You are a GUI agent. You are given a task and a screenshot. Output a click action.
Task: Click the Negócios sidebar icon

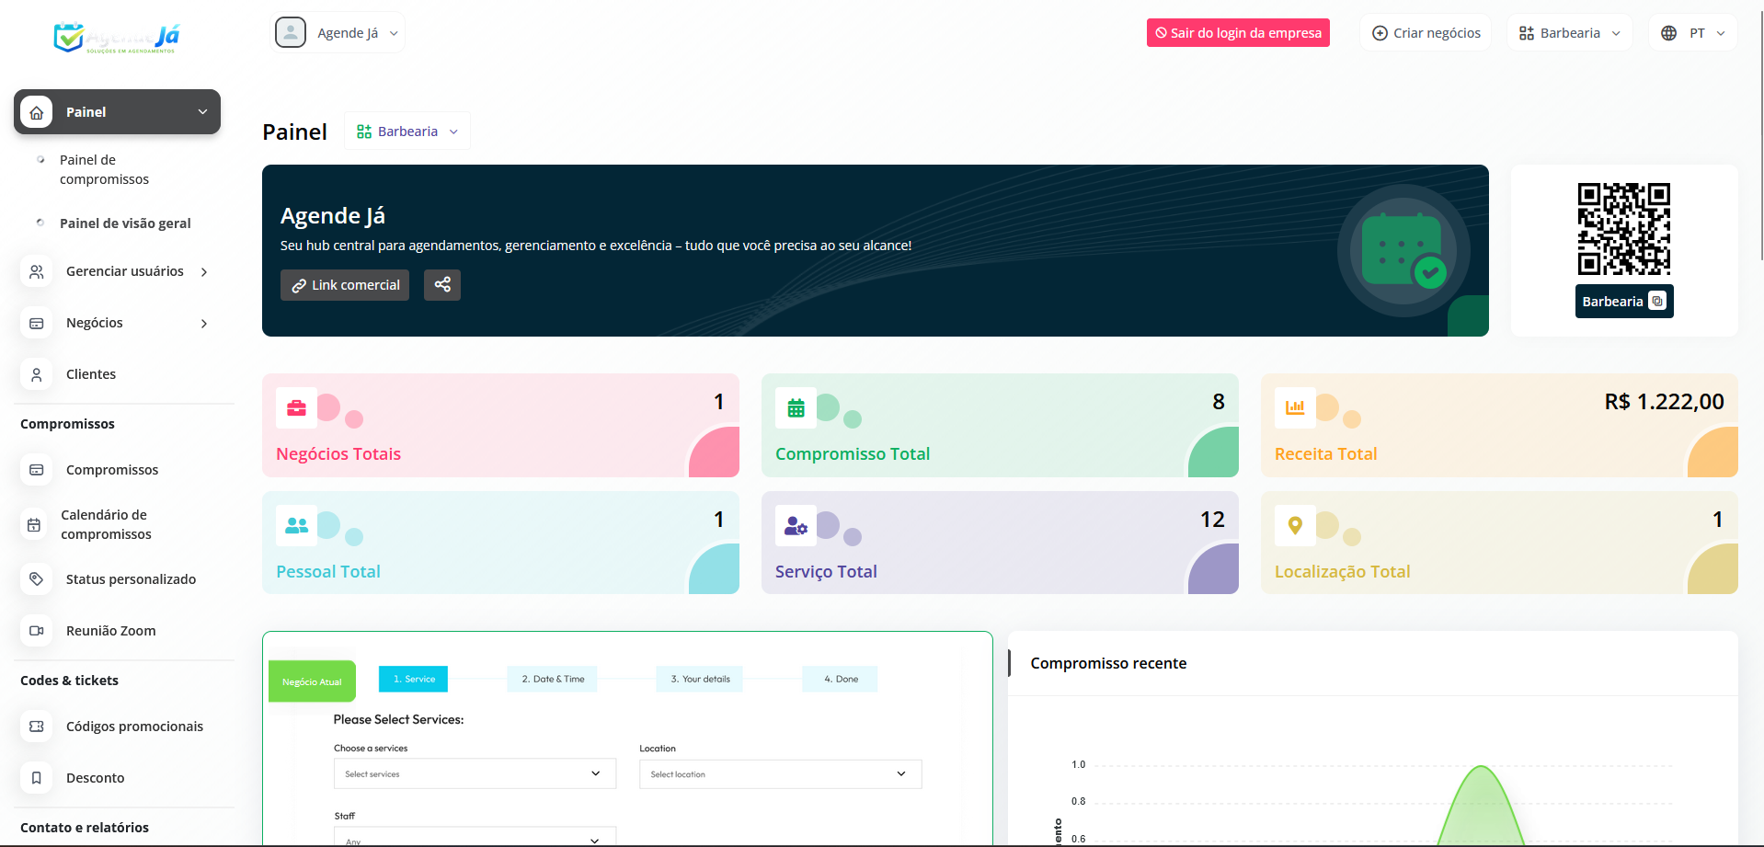tap(37, 323)
